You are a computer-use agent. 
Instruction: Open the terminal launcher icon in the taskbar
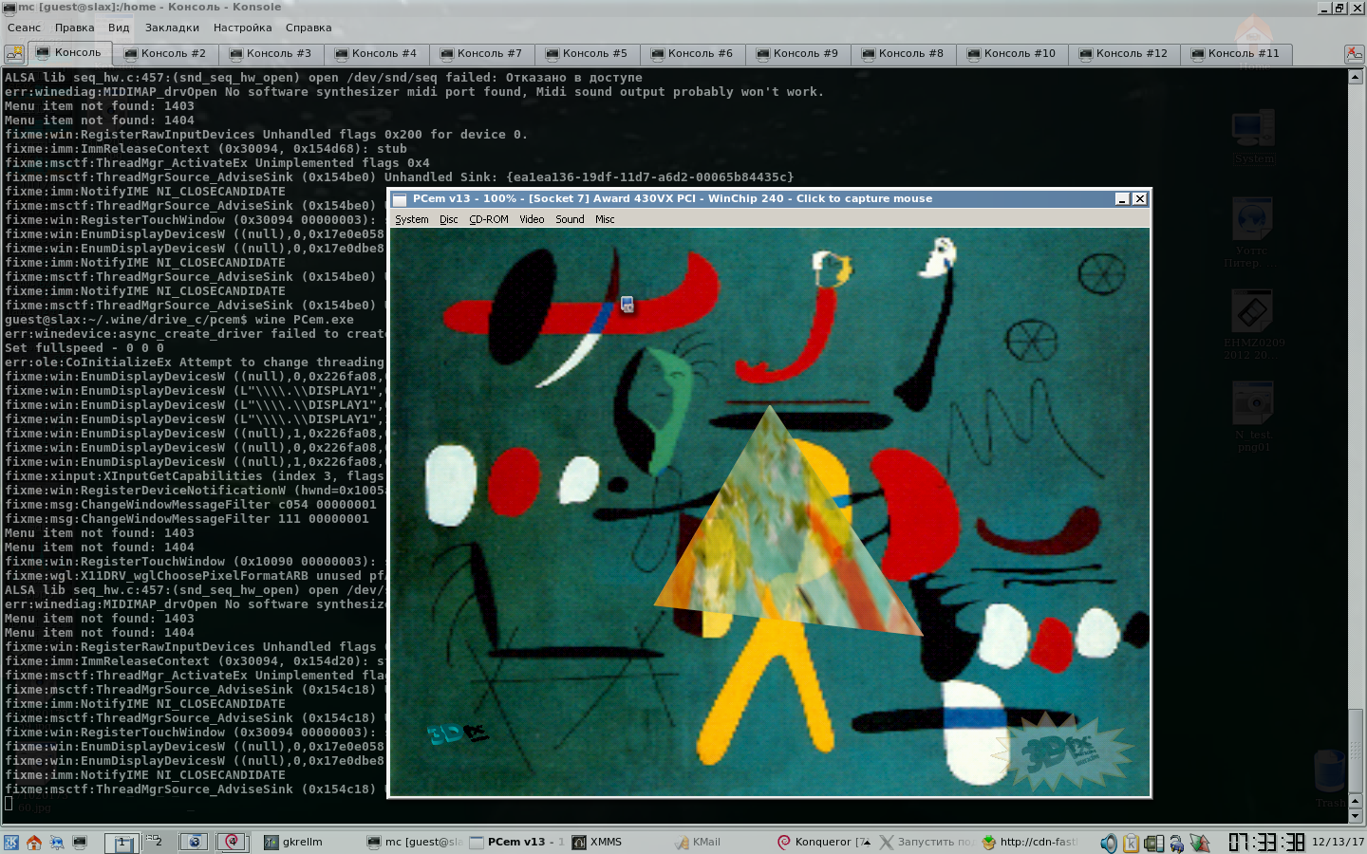click(x=80, y=842)
